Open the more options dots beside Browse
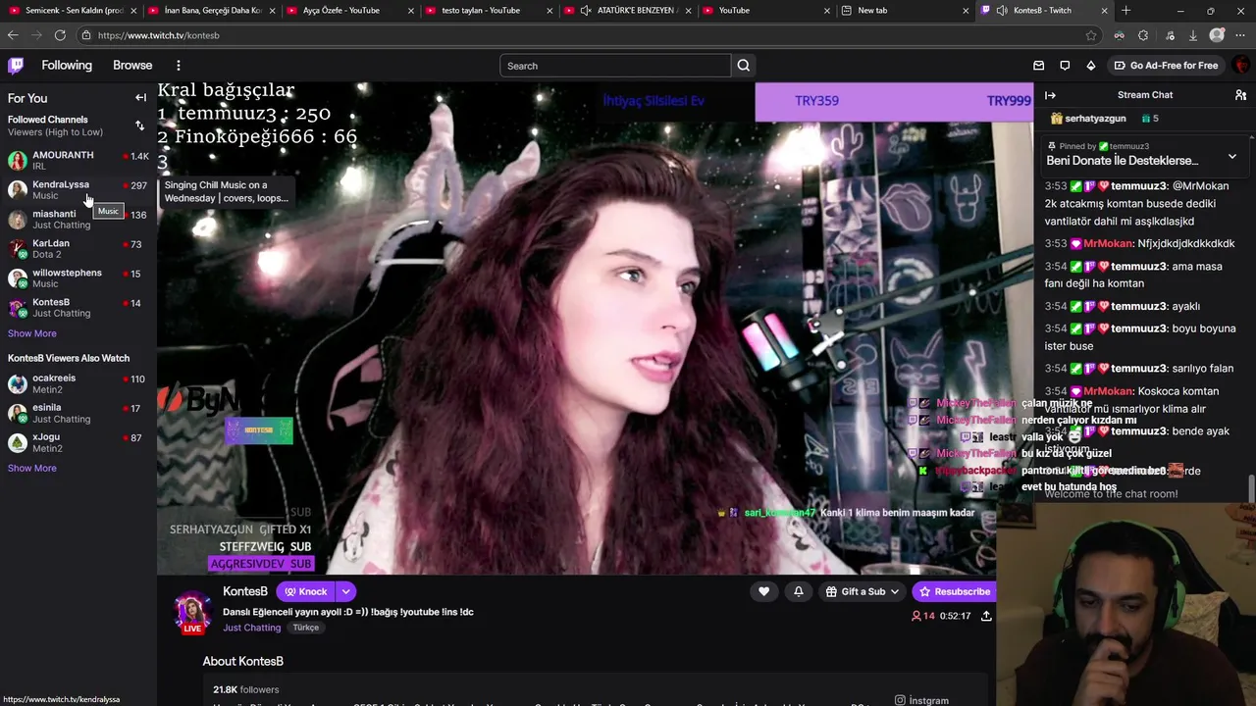 point(179,66)
